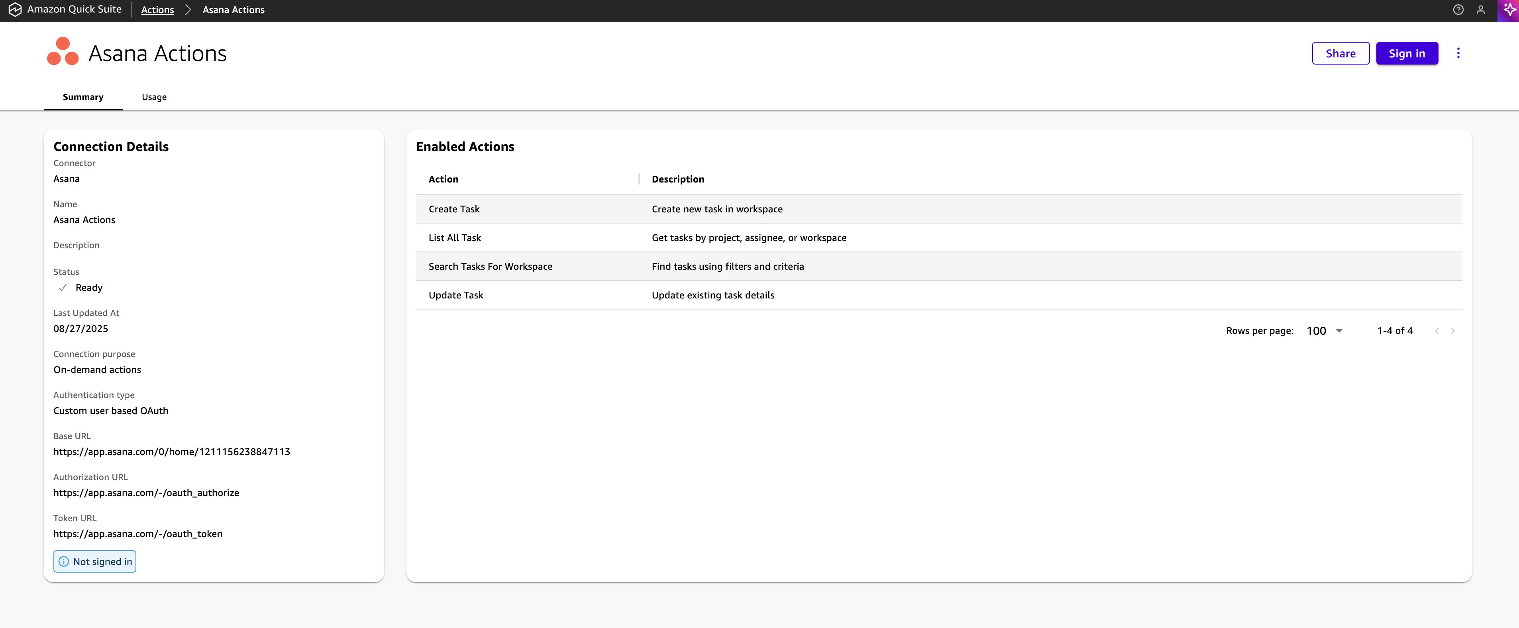Select the Summary tab
The image size is (1519, 628).
click(82, 97)
